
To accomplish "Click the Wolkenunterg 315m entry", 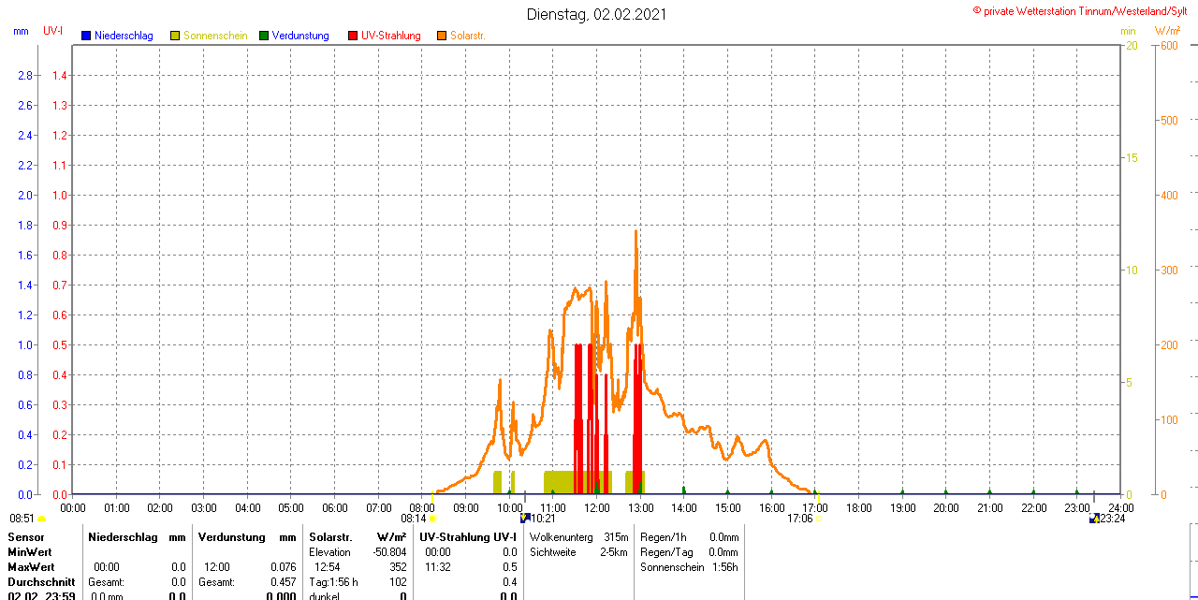I will pos(578,537).
